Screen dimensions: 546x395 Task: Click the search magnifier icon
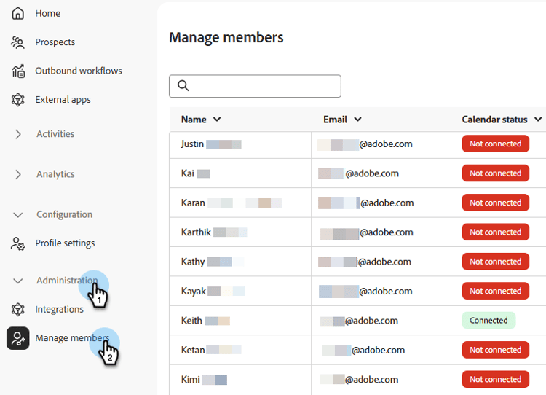point(183,85)
